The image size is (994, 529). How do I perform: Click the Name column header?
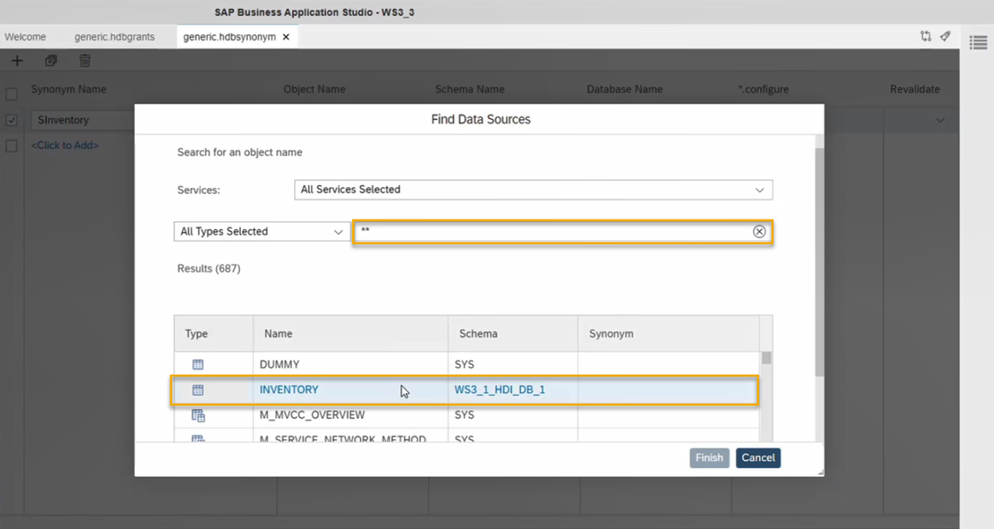(x=350, y=333)
